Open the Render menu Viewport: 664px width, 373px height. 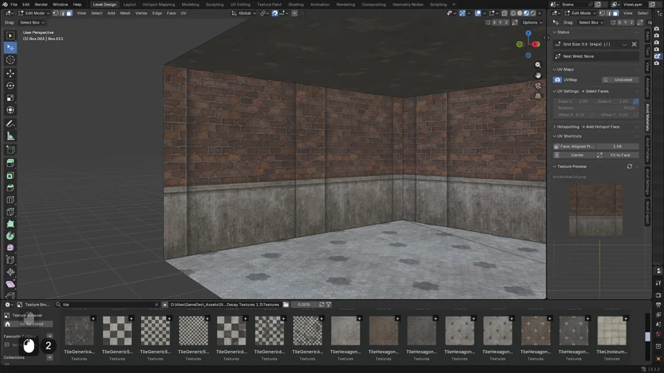click(41, 4)
